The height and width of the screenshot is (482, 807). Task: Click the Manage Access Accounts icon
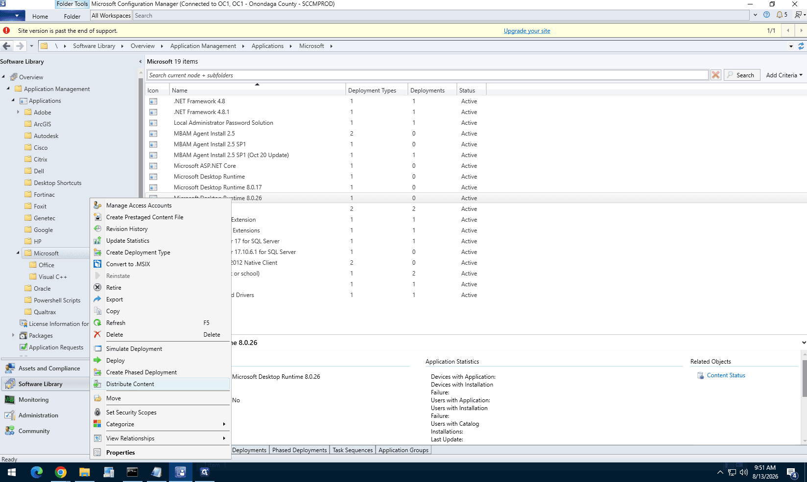[97, 205]
